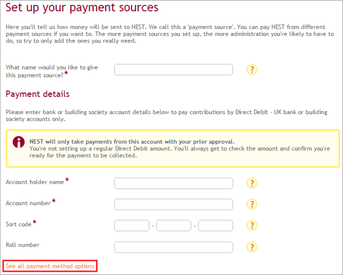Focus the first Sort code box

coord(132,226)
